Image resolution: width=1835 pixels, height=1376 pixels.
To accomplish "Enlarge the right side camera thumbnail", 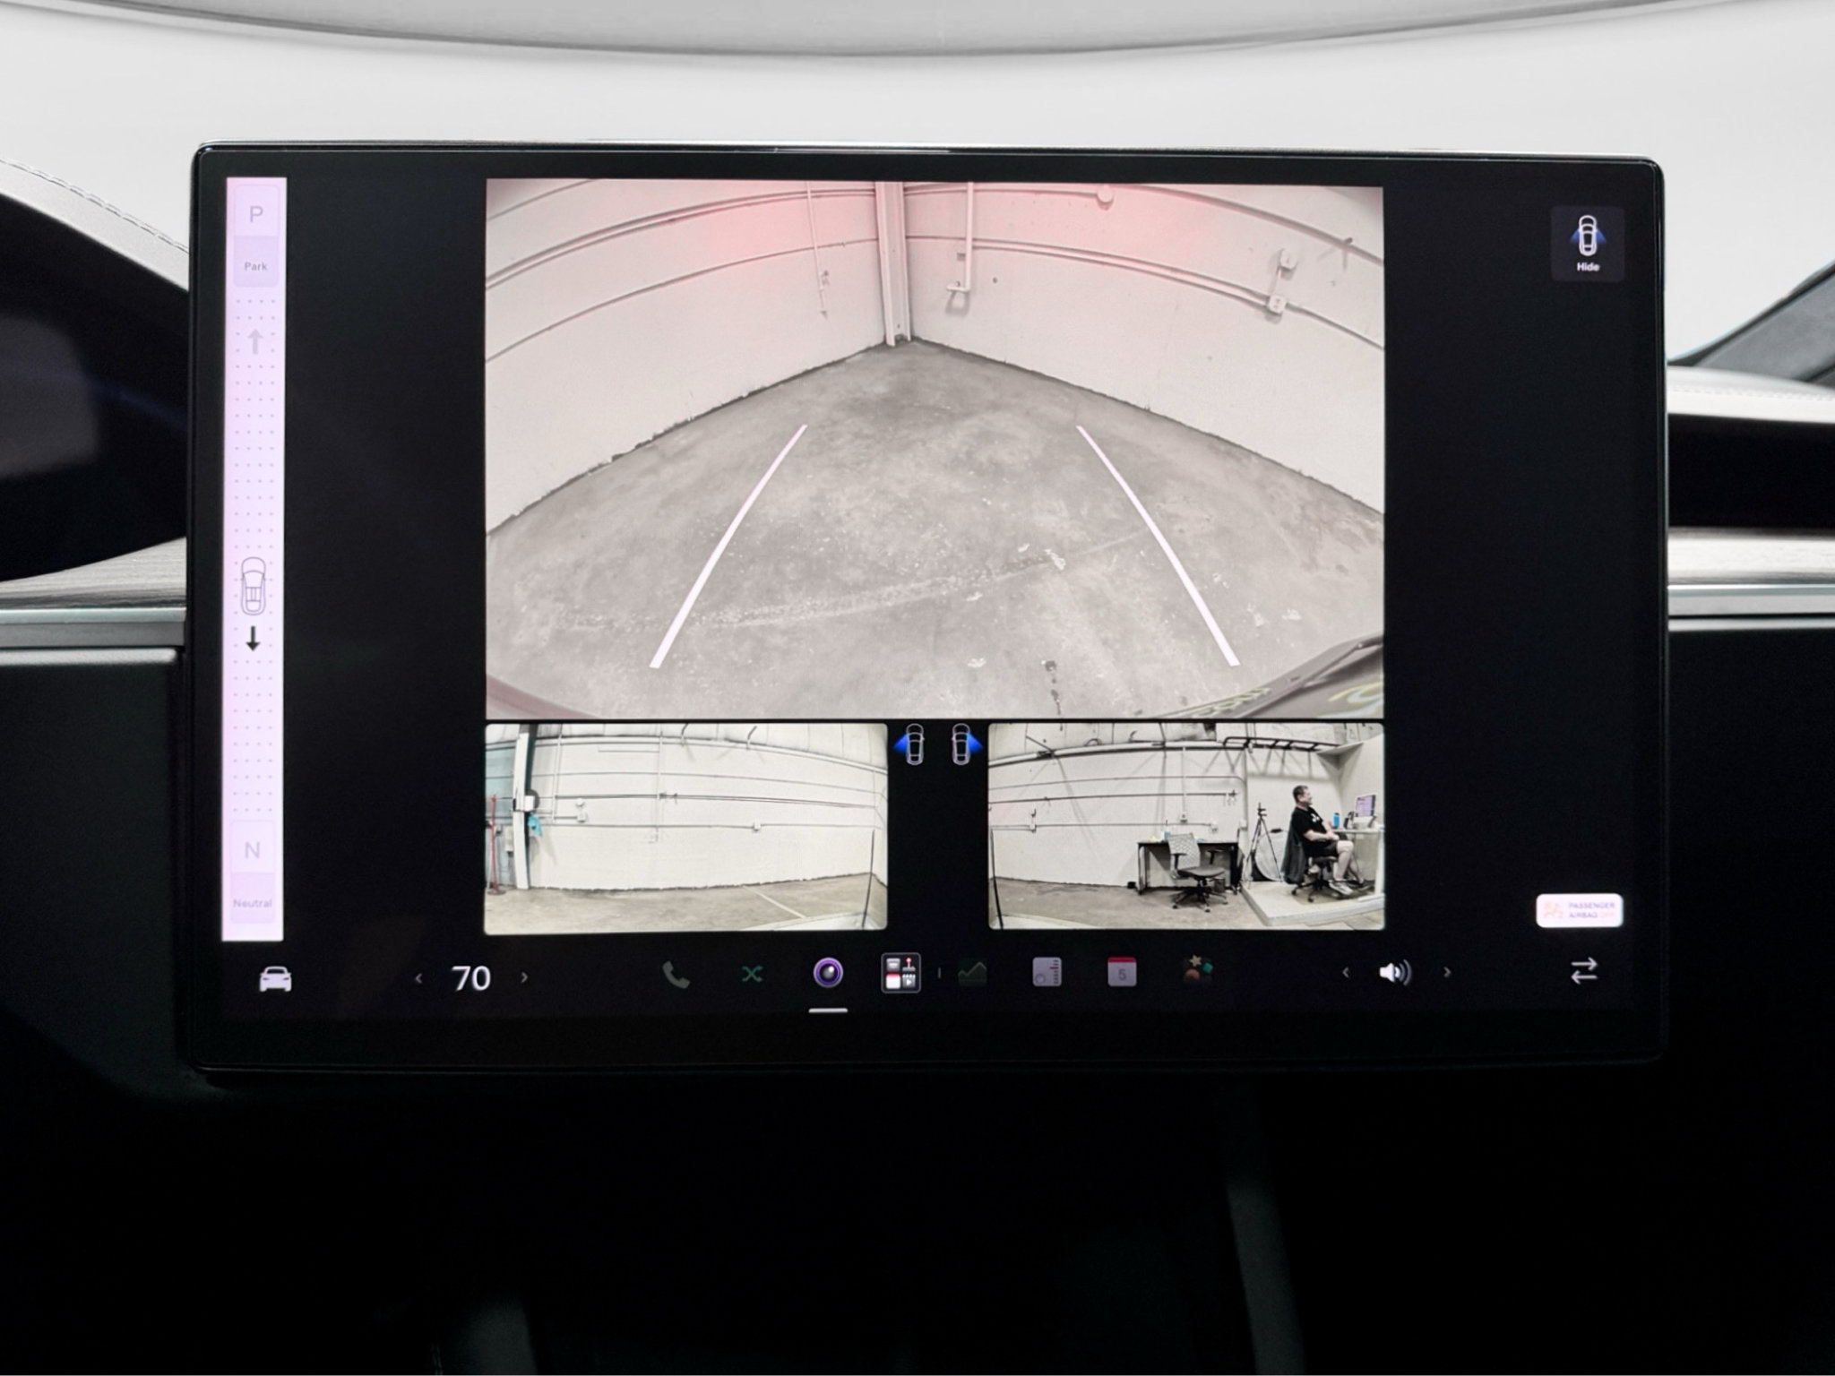I will (x=1186, y=826).
